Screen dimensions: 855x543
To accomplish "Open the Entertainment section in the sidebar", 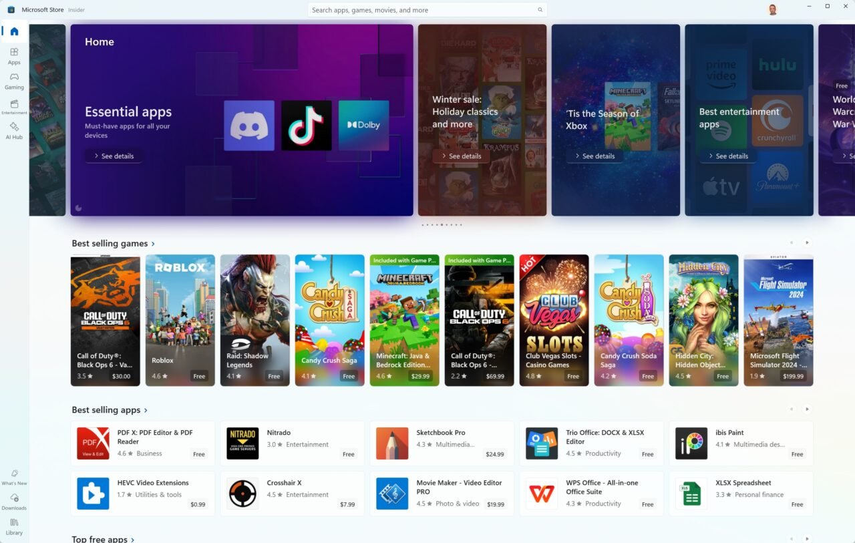I will click(x=13, y=107).
